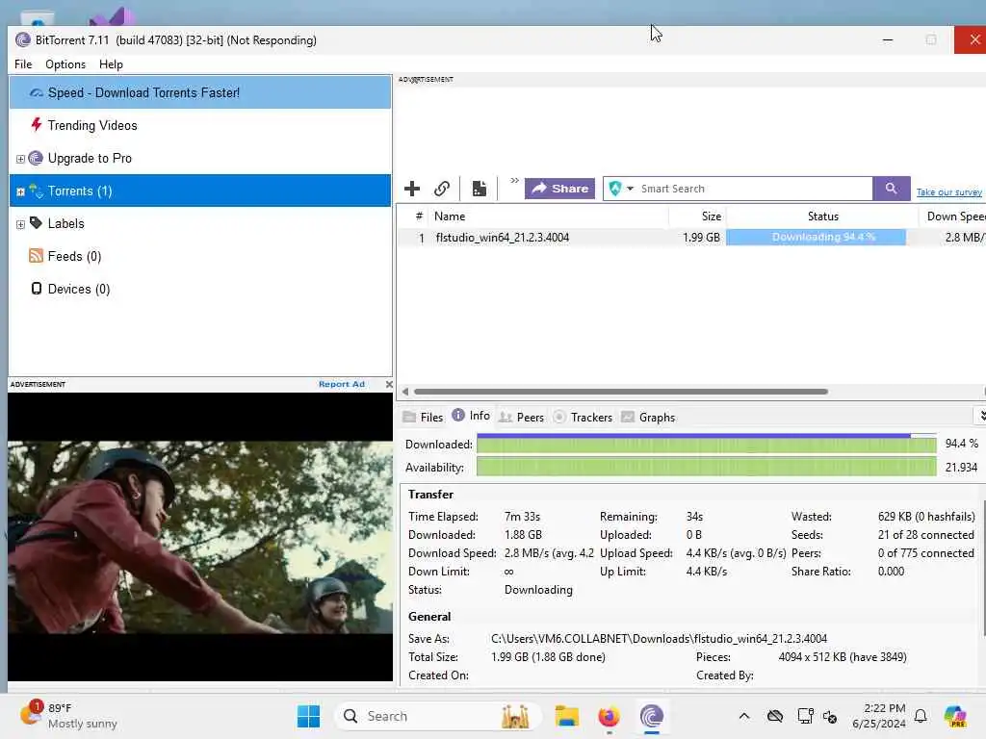Click the Add Torrent from URL link icon
The image size is (986, 739).
pos(441,189)
